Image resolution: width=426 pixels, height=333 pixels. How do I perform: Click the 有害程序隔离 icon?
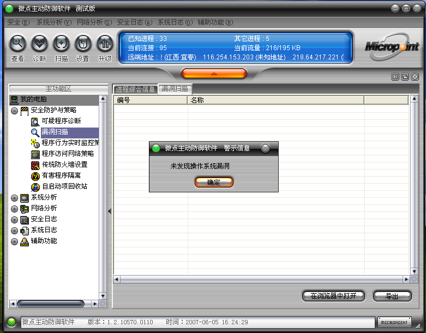point(35,176)
